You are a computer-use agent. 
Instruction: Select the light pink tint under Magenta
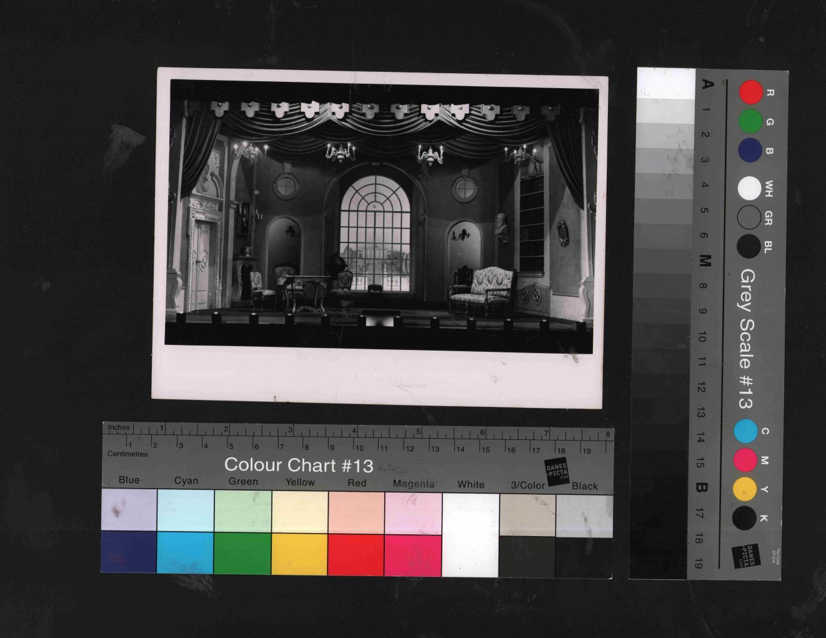pyautogui.click(x=413, y=513)
